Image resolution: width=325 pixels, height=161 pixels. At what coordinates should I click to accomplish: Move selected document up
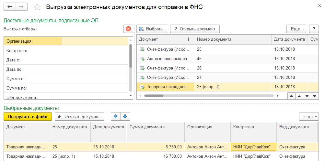point(116,116)
